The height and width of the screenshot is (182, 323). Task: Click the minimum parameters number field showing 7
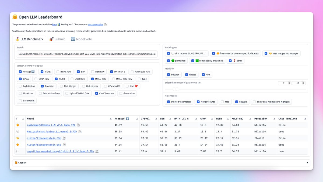pyautogui.click(x=285, y=83)
